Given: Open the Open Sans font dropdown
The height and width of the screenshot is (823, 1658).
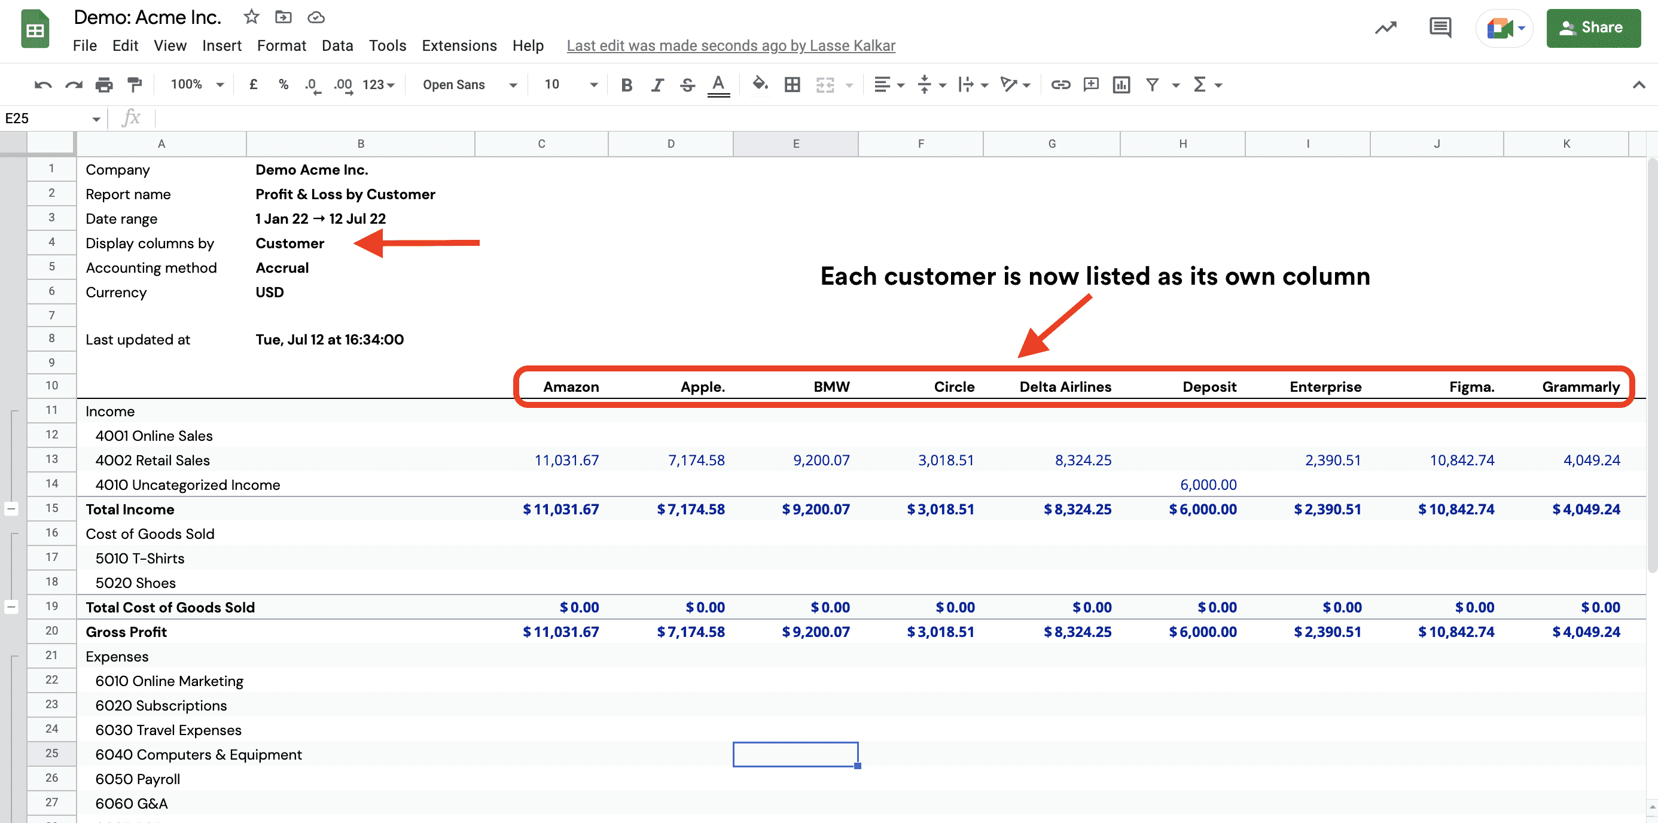Looking at the screenshot, I should 469,84.
